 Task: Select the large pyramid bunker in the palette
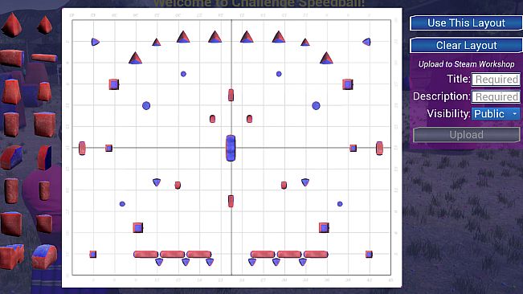(x=12, y=24)
